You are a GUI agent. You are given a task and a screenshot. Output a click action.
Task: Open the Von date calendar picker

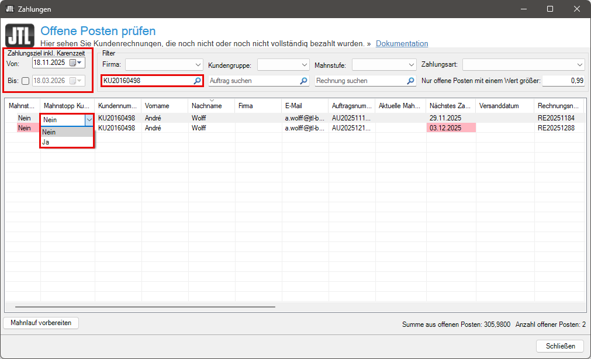coord(76,63)
